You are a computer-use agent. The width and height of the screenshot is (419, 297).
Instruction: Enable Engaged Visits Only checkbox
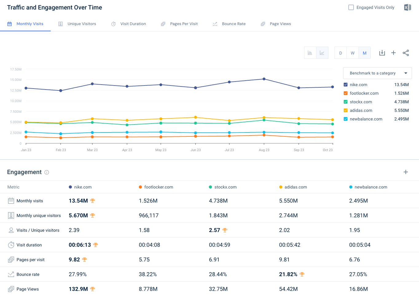351,7
